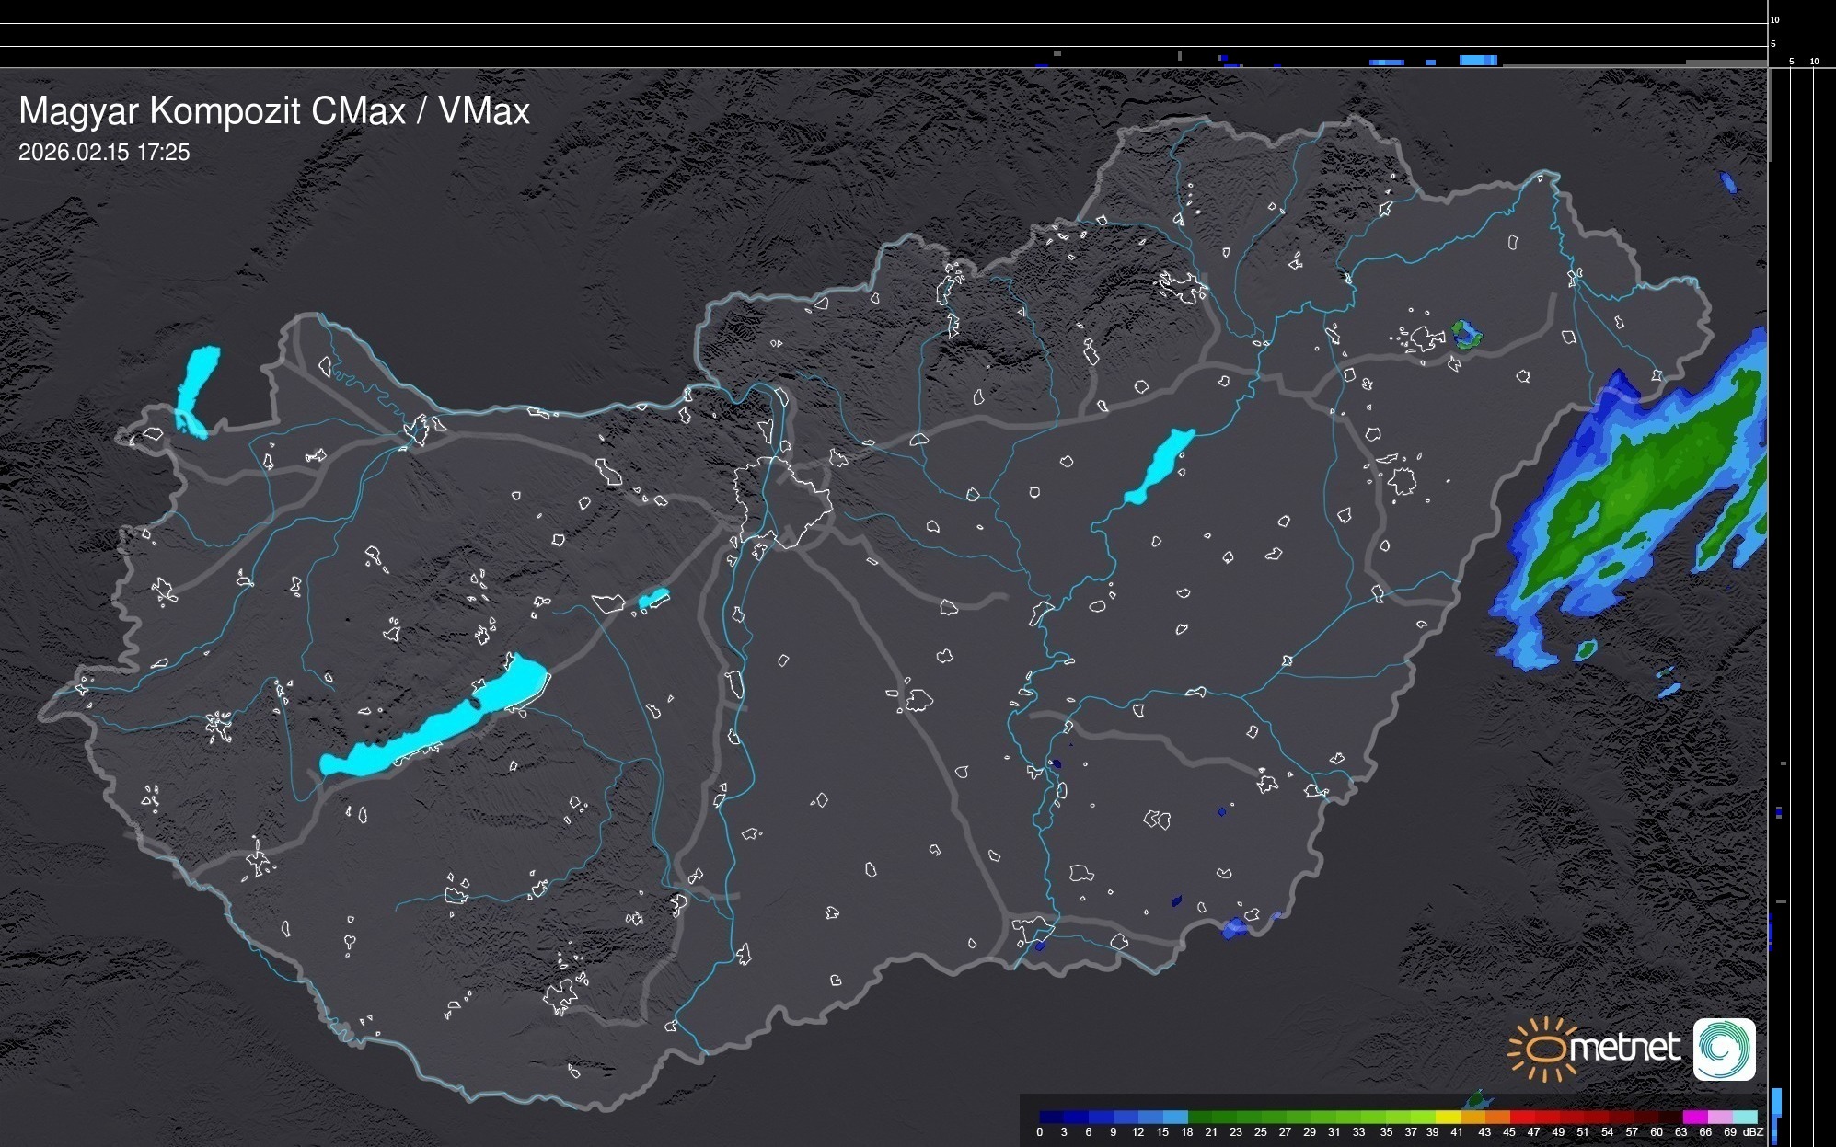
Task: Click the Magyar Kompozit CMax / VMax title
Action: coord(274,110)
